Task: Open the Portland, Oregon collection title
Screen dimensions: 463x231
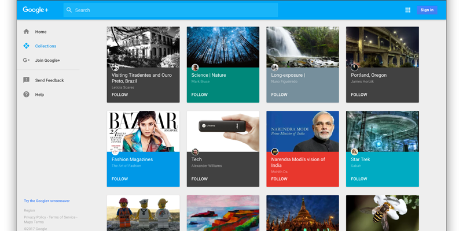Action: pyautogui.click(x=369, y=75)
